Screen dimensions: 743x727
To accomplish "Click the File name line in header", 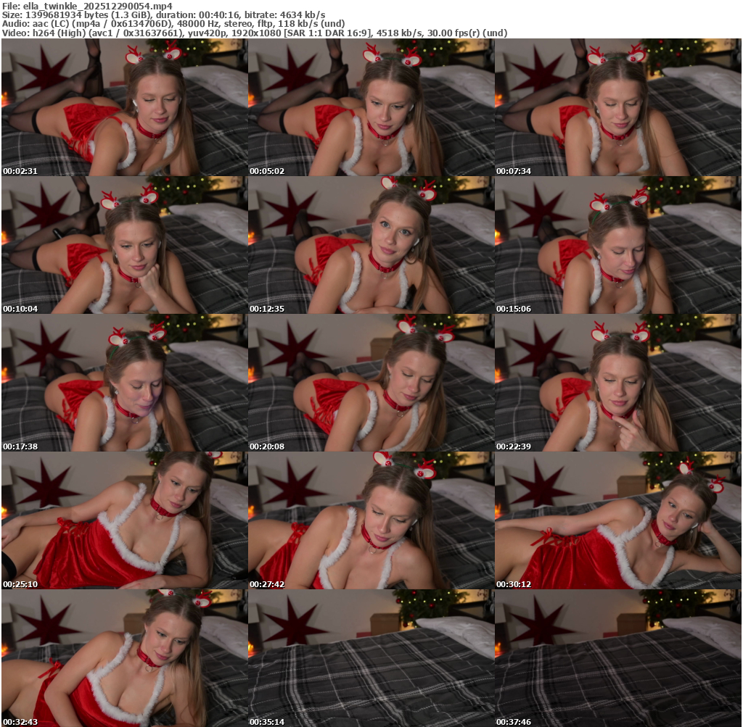I will pyautogui.click(x=86, y=5).
